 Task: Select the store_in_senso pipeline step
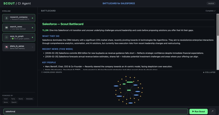[19, 47]
